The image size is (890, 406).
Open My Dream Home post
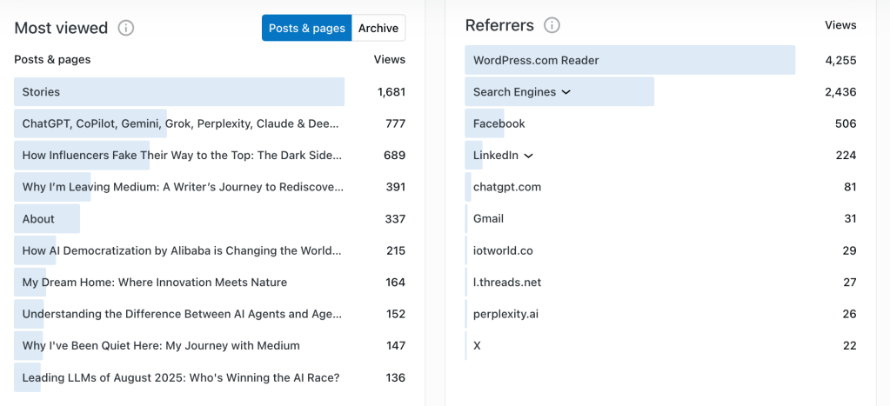154,283
